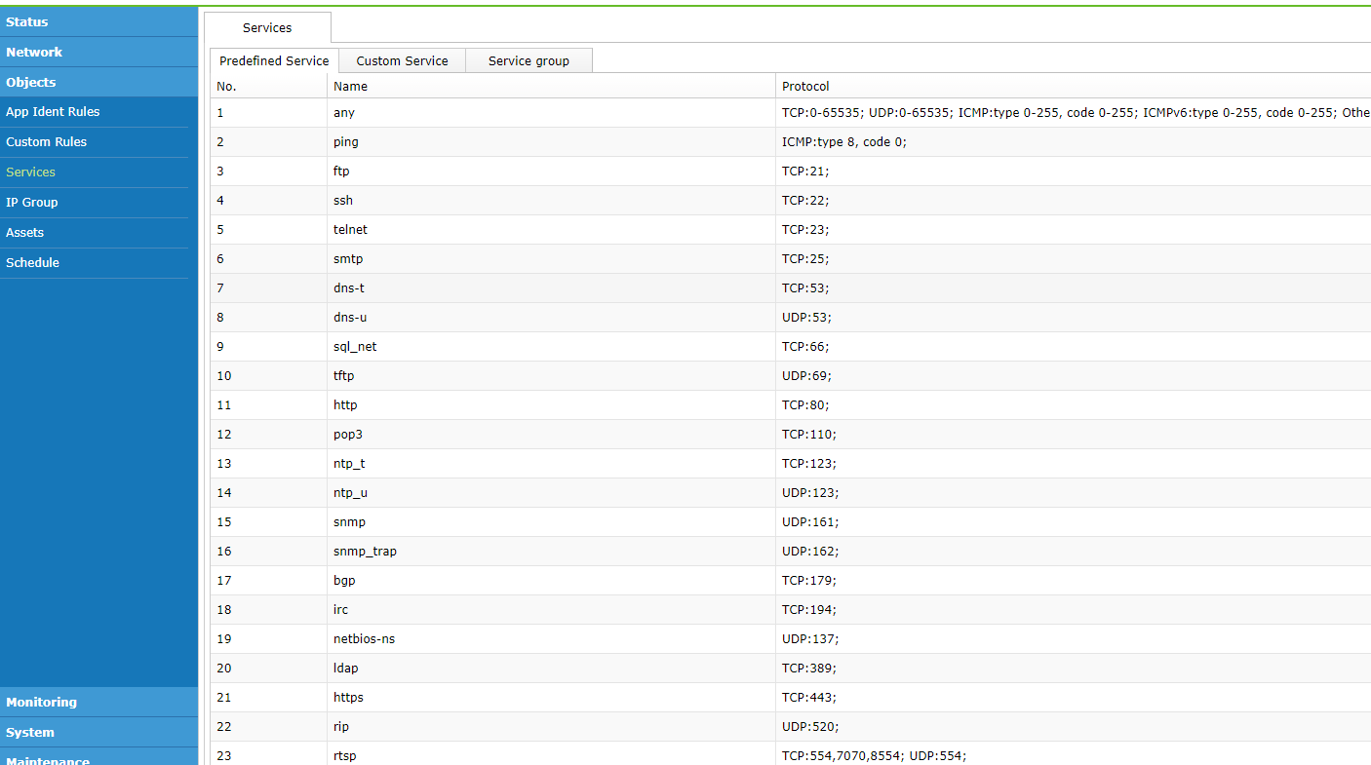1371x765 pixels.
Task: Click protocol value 'ICMP:type 8, code 0;'
Action: tap(844, 142)
